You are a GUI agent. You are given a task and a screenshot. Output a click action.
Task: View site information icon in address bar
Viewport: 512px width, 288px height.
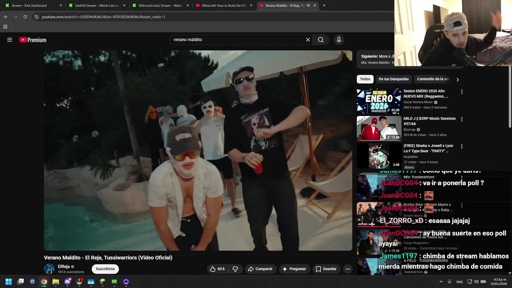[36, 17]
